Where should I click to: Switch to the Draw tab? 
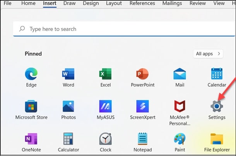pyautogui.click(x=69, y=3)
